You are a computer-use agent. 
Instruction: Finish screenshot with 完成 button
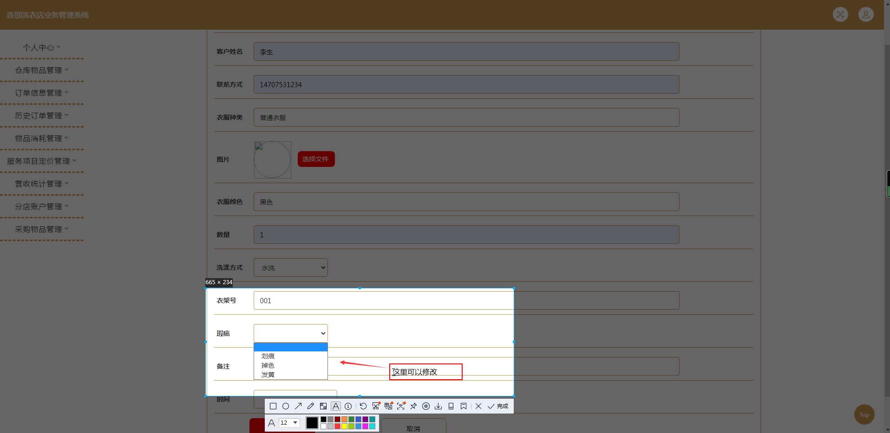(x=498, y=406)
